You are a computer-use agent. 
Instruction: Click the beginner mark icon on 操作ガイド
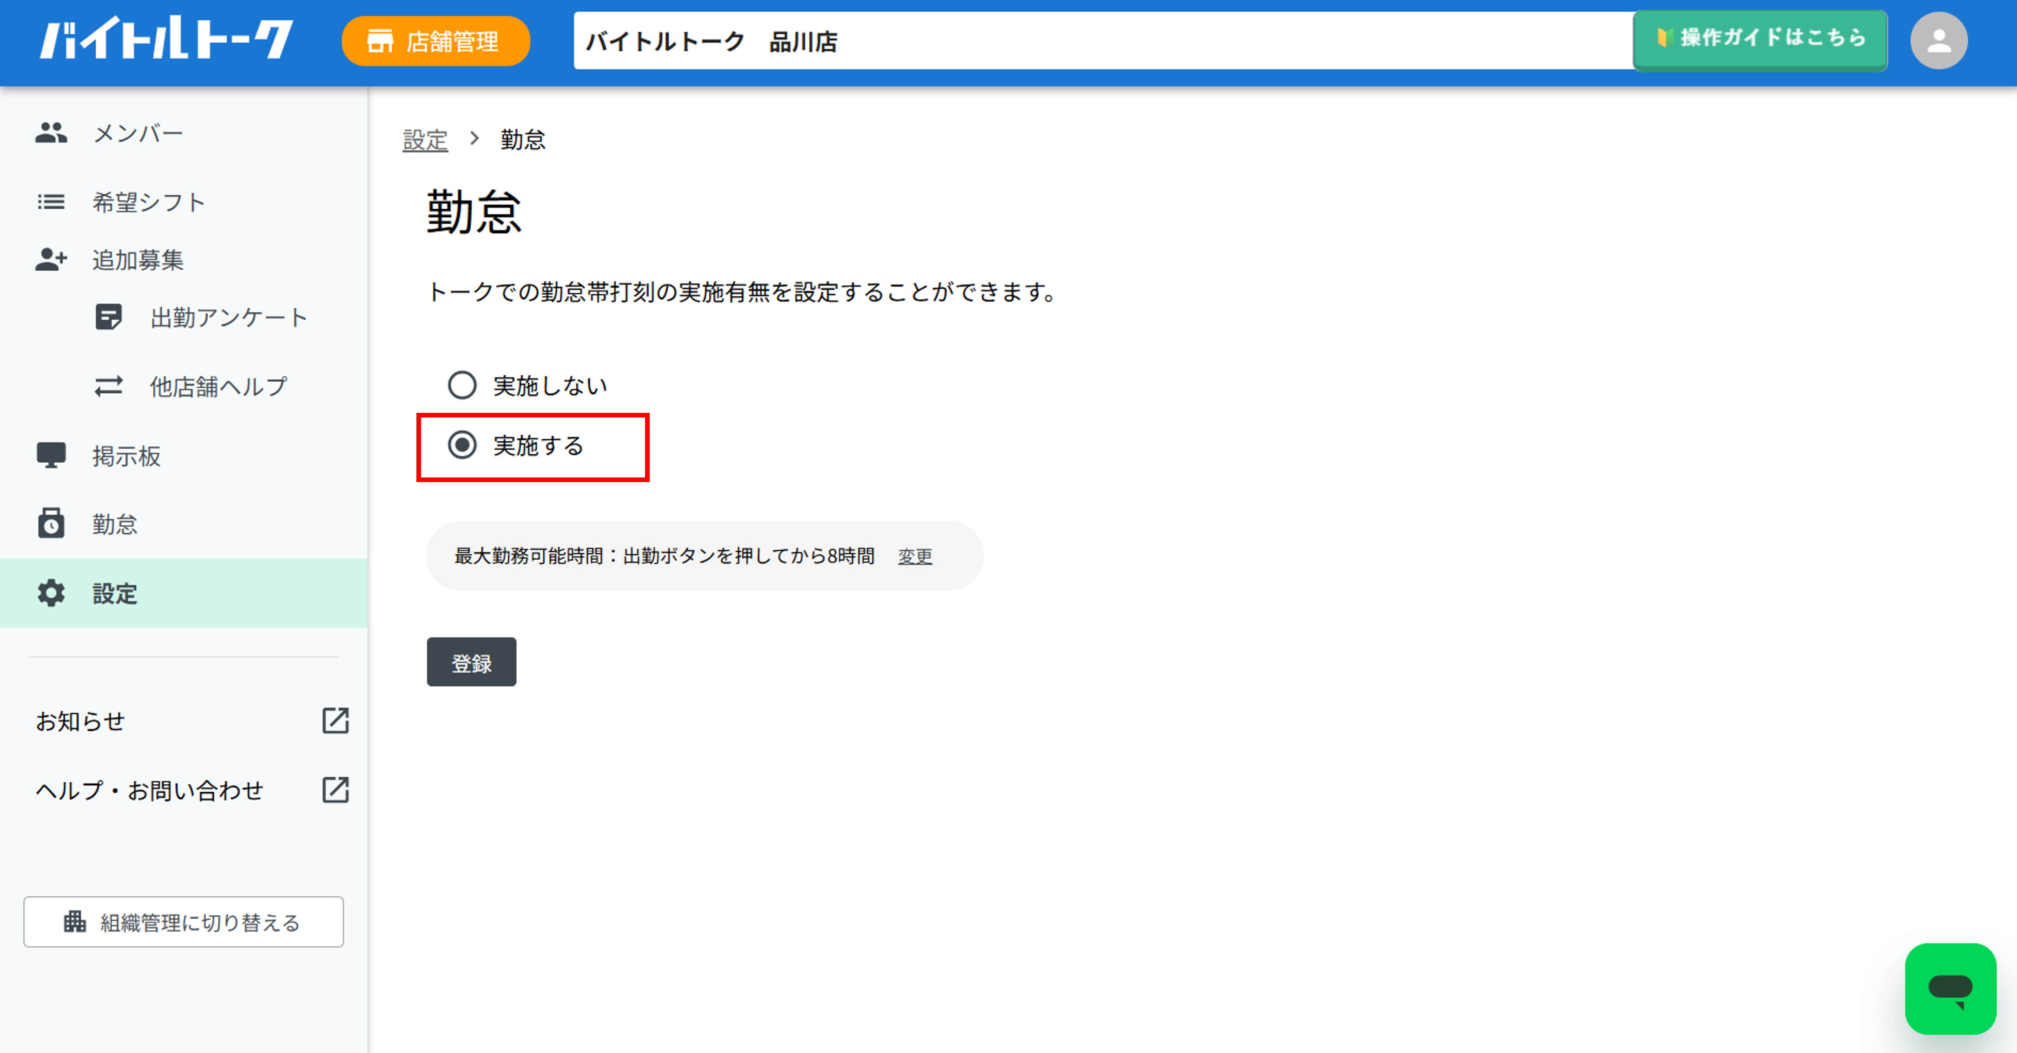tap(1665, 38)
